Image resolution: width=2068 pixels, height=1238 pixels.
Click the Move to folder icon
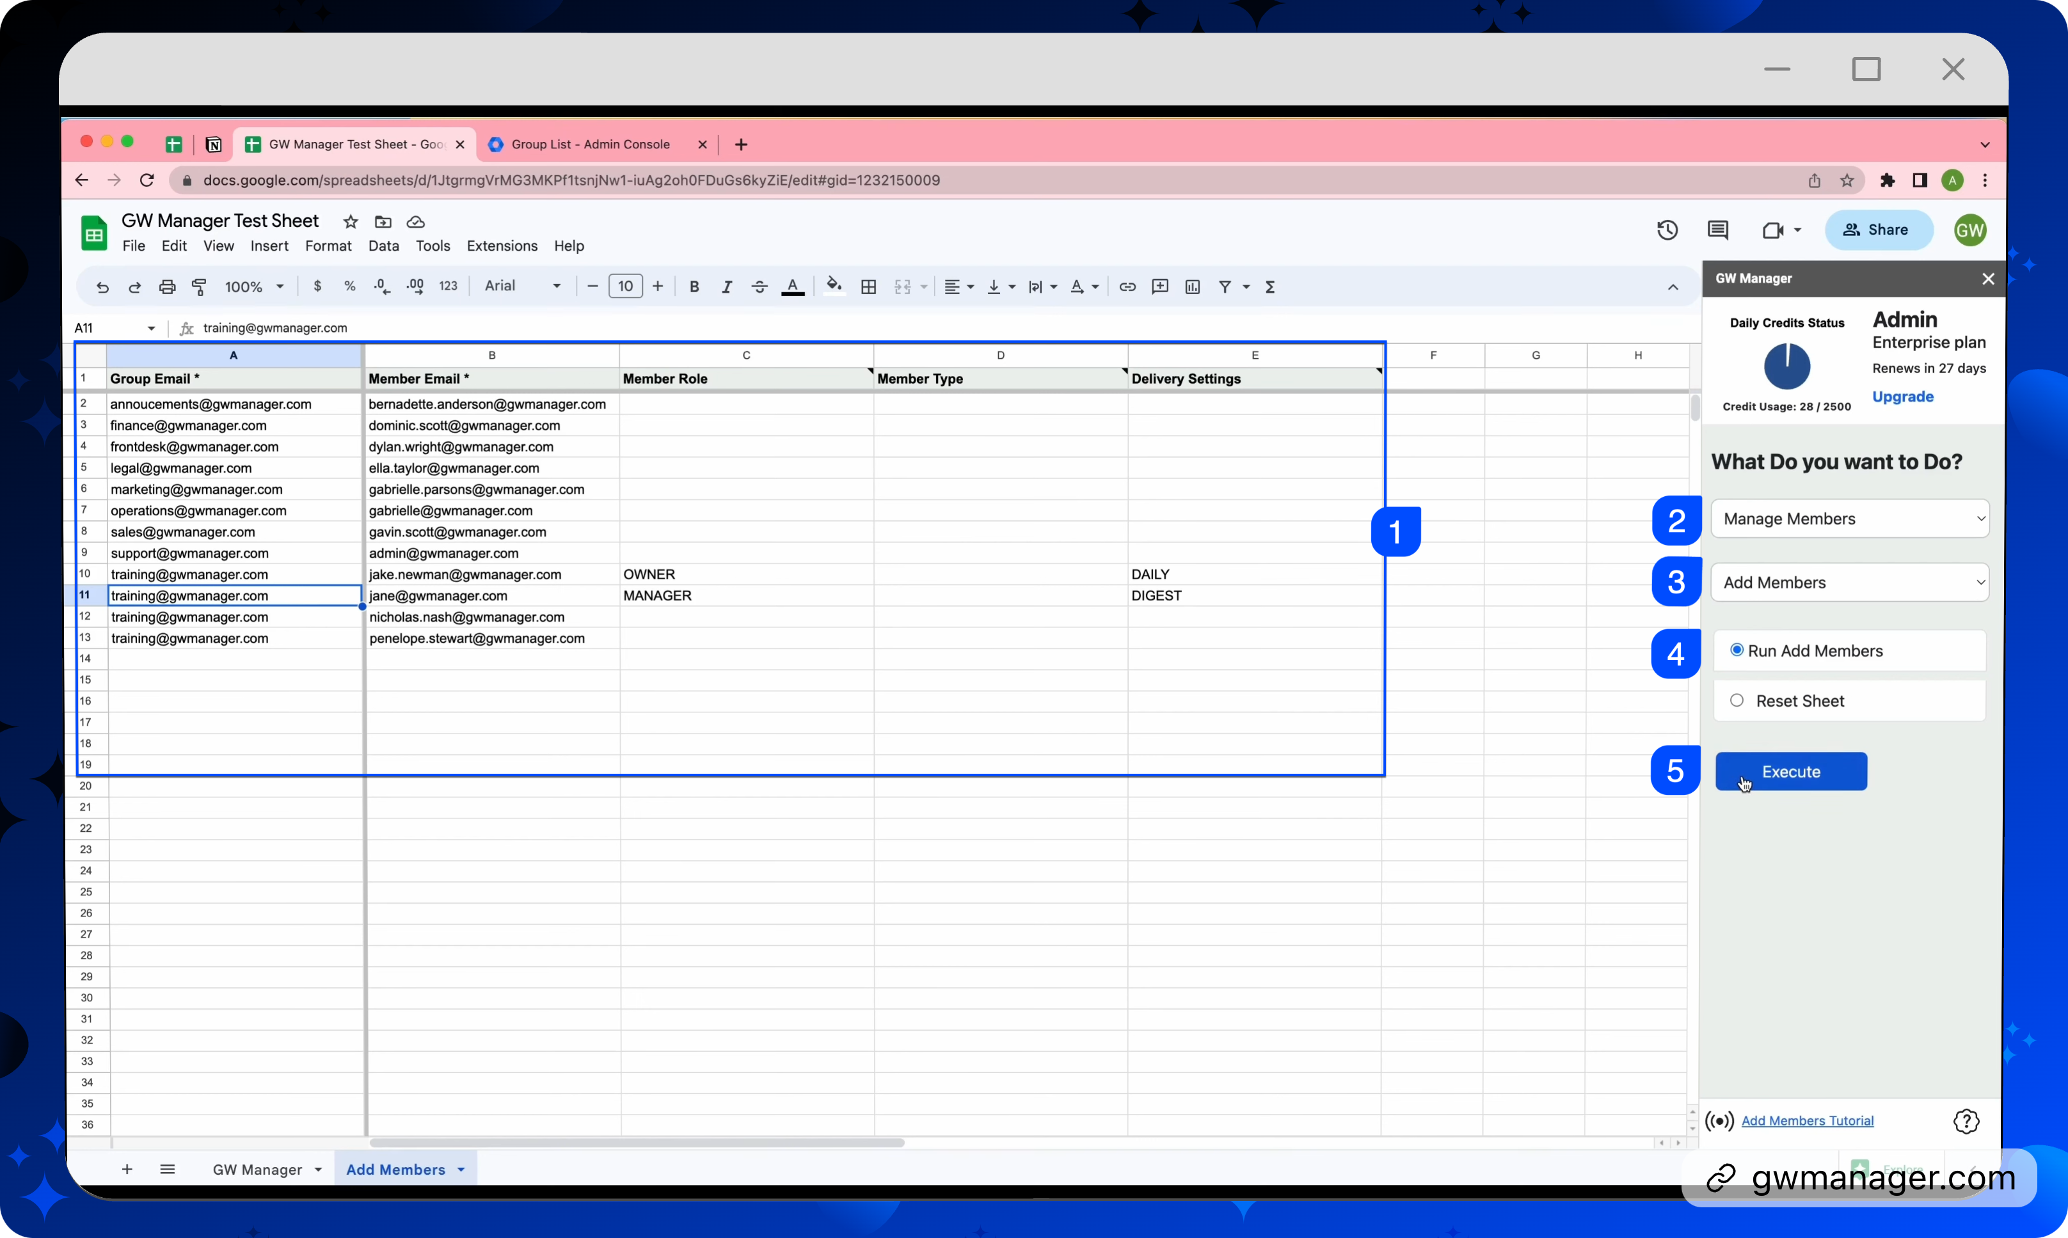coord(383,221)
